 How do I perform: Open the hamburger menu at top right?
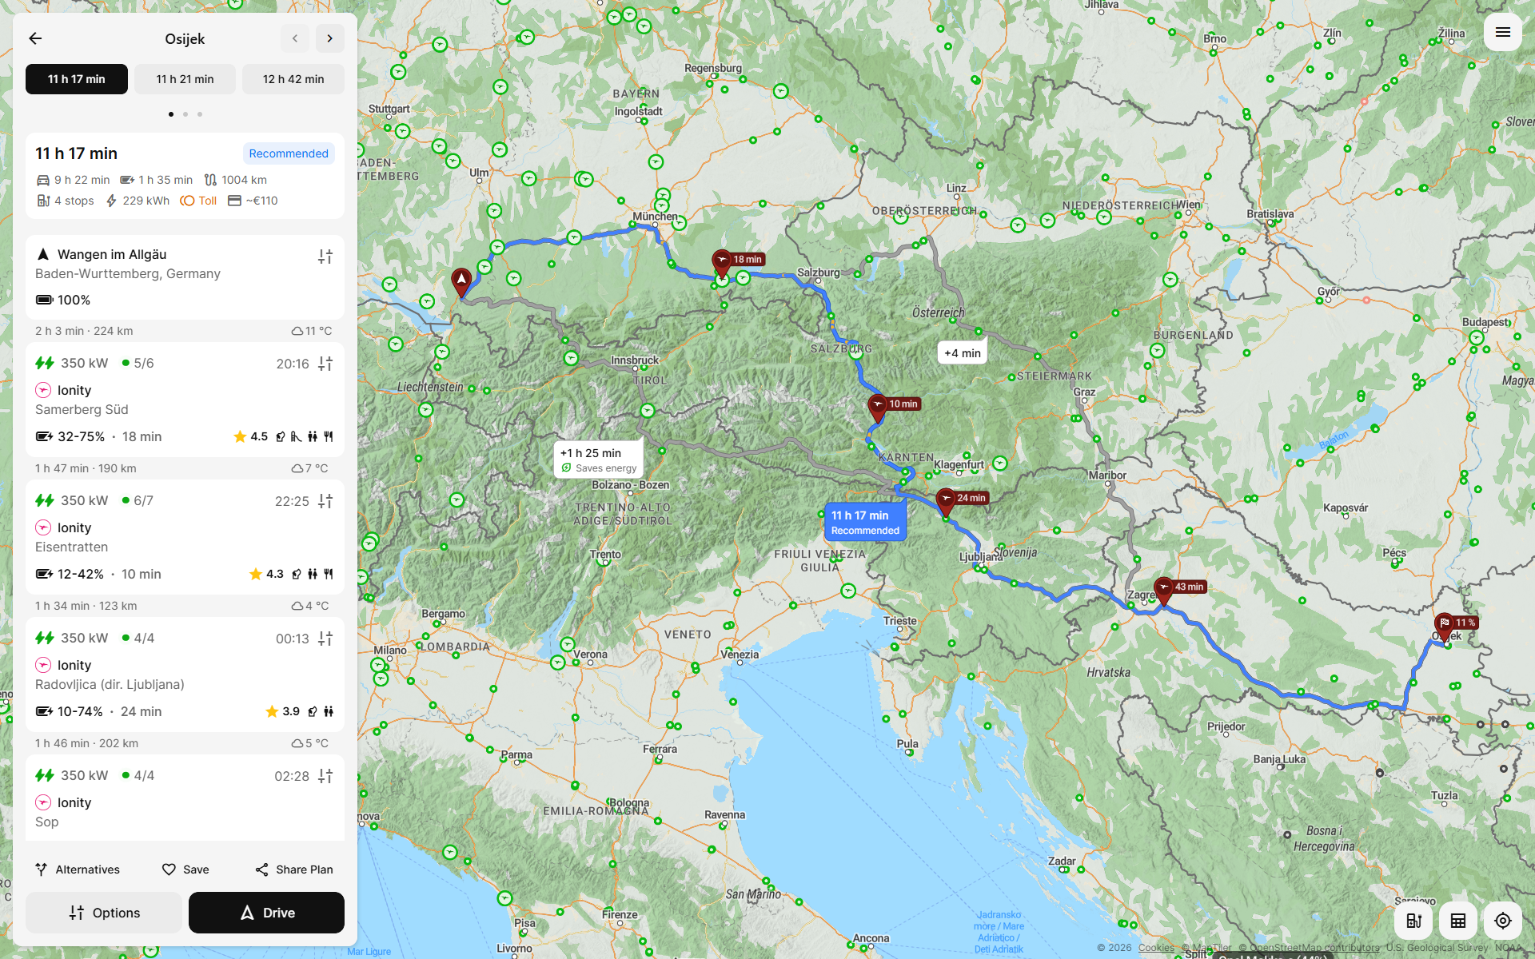click(x=1502, y=32)
